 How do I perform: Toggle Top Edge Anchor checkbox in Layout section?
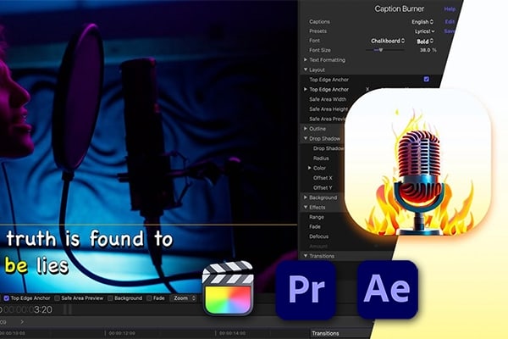(427, 79)
